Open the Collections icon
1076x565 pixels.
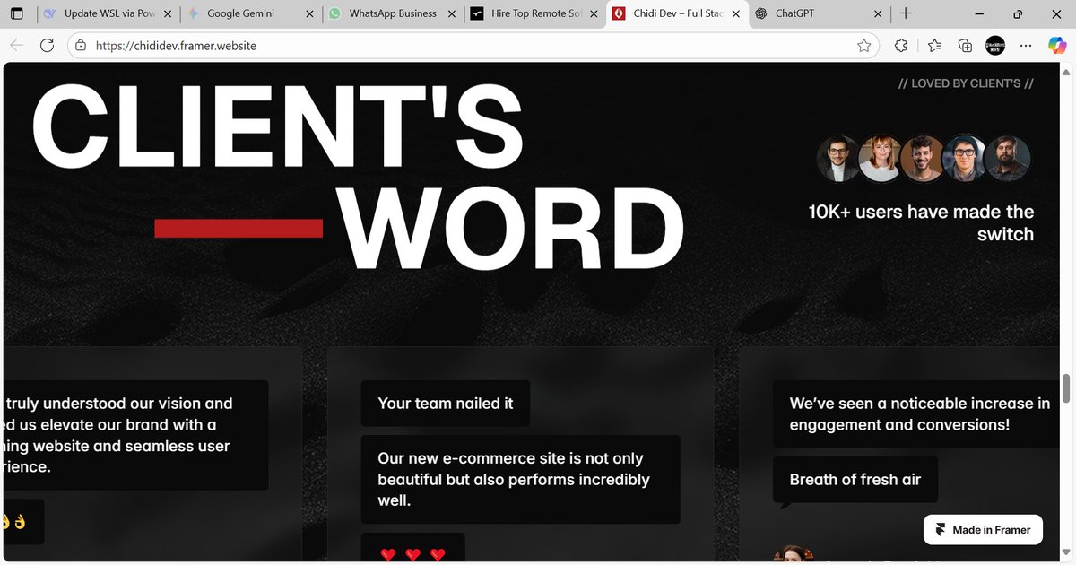click(x=965, y=45)
